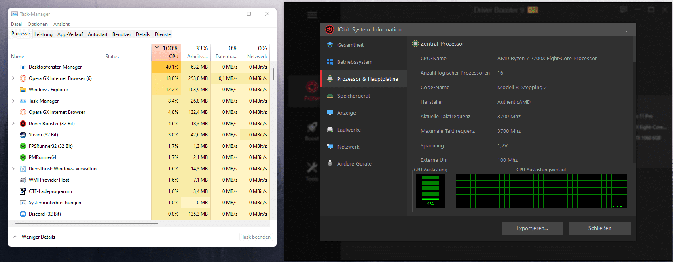The width and height of the screenshot is (673, 262).
Task: Click the Systemunterbrechungen process icon
Action: (x=23, y=203)
